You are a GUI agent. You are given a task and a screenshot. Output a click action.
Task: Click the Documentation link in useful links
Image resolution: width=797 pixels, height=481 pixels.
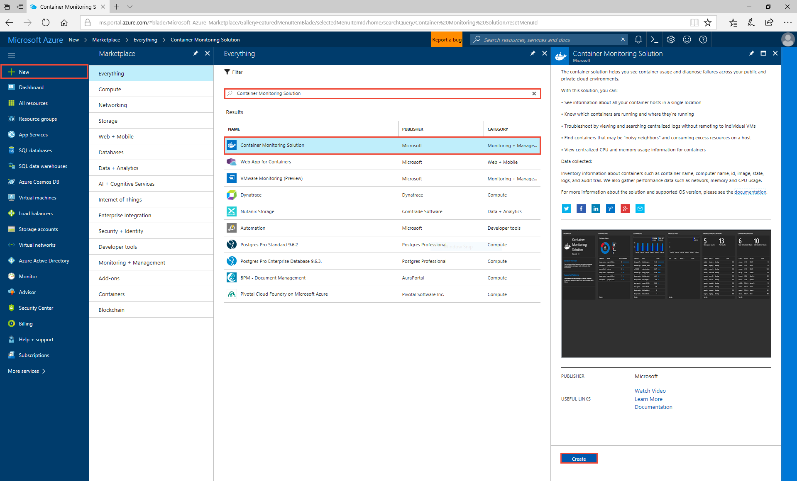(653, 407)
